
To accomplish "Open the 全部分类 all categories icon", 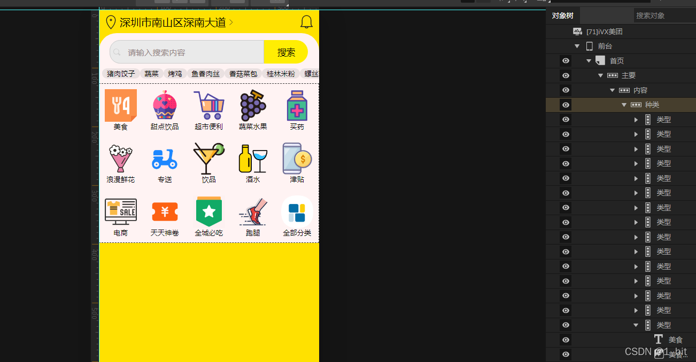I will pyautogui.click(x=297, y=212).
